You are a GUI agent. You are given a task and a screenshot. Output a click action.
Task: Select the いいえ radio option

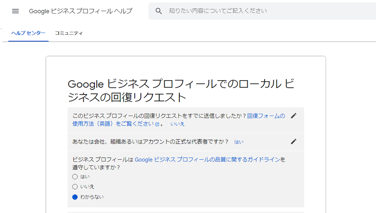[x=75, y=187]
